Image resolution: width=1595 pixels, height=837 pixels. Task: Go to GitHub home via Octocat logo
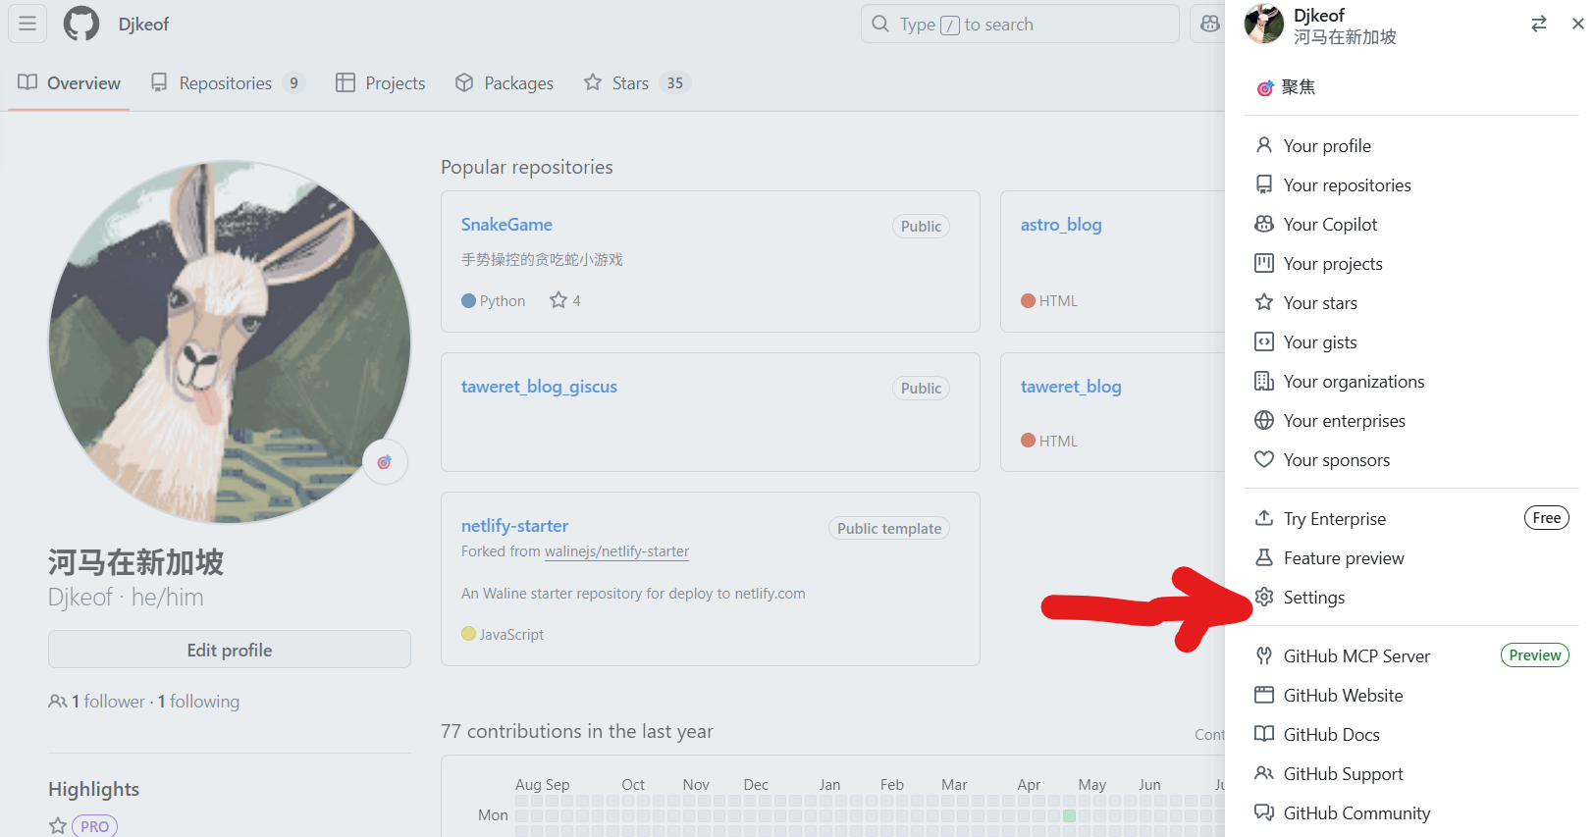click(x=81, y=24)
